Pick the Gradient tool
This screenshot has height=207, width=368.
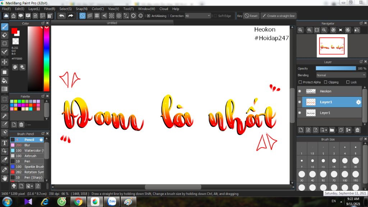4,89
